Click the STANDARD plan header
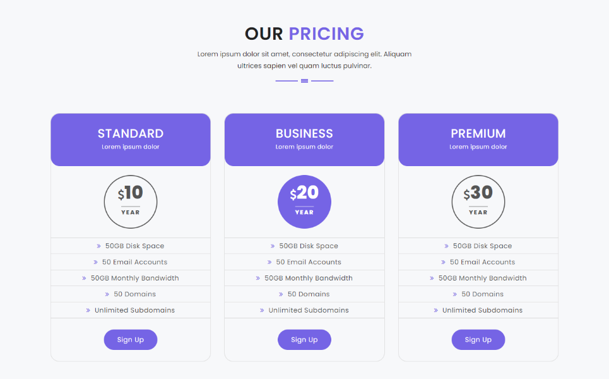The image size is (609, 379). click(x=131, y=140)
